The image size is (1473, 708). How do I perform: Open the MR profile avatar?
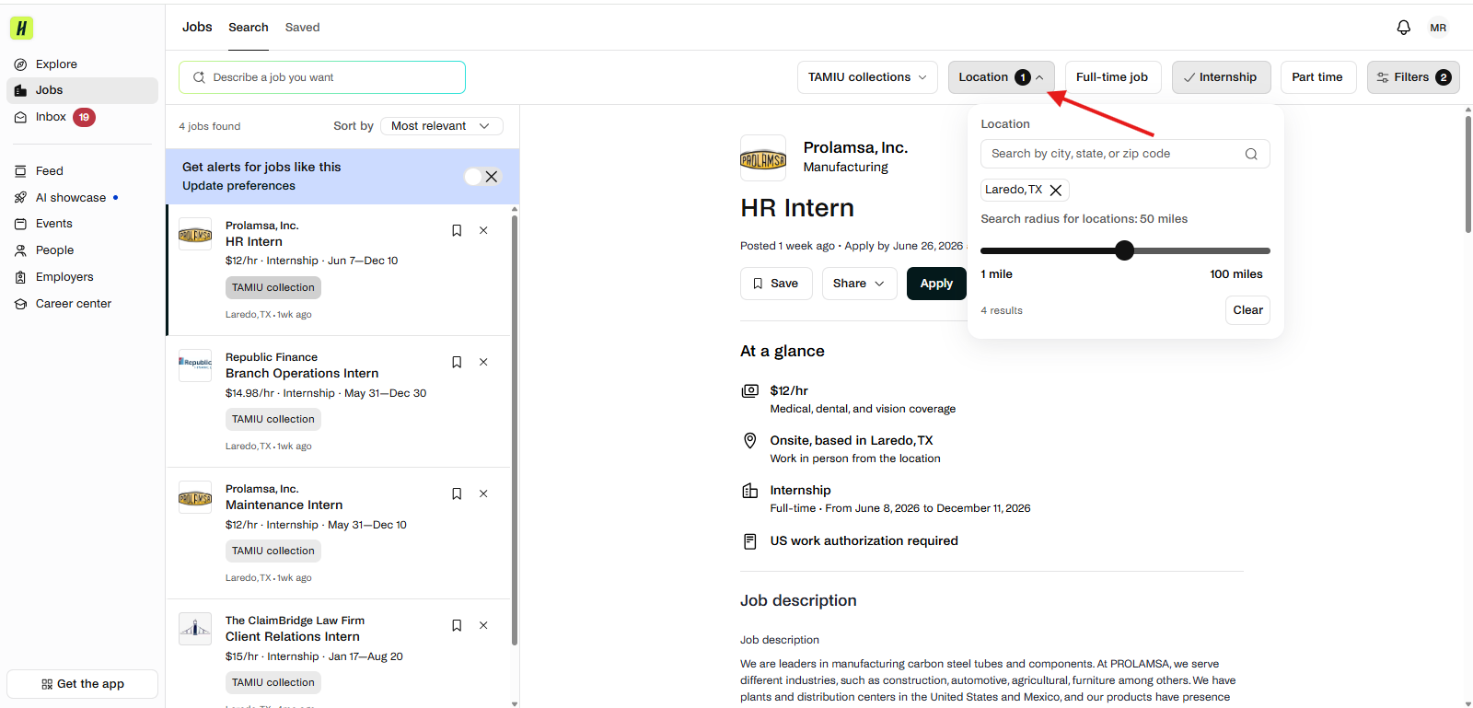pos(1438,28)
